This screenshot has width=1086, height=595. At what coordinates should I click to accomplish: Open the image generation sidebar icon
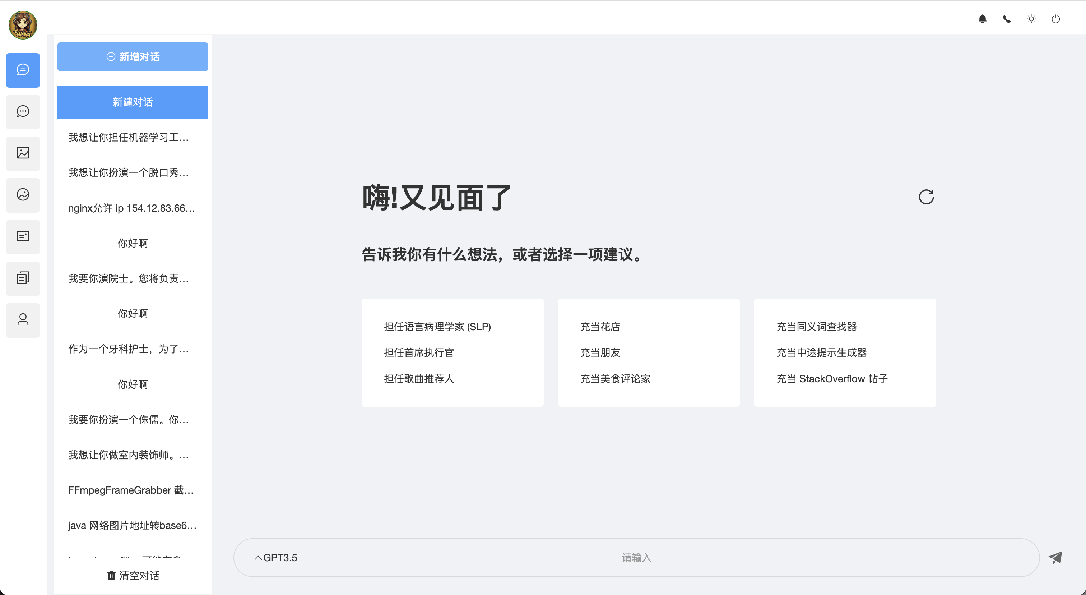click(23, 153)
